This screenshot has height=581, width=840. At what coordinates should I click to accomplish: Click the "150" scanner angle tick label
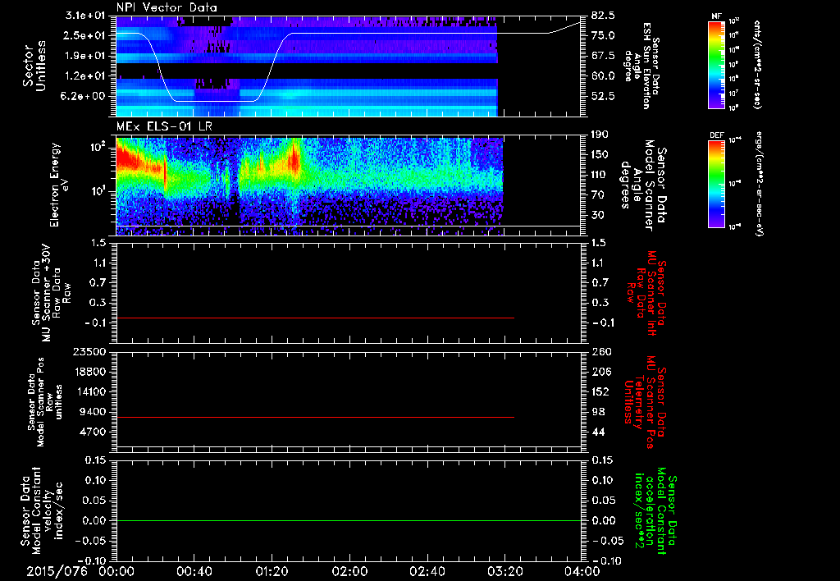click(x=600, y=155)
